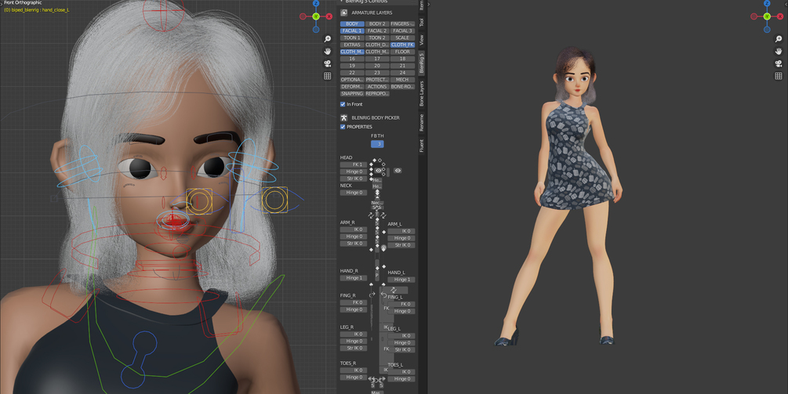Toggle the FACIAL 1 armature layer

coord(352,31)
